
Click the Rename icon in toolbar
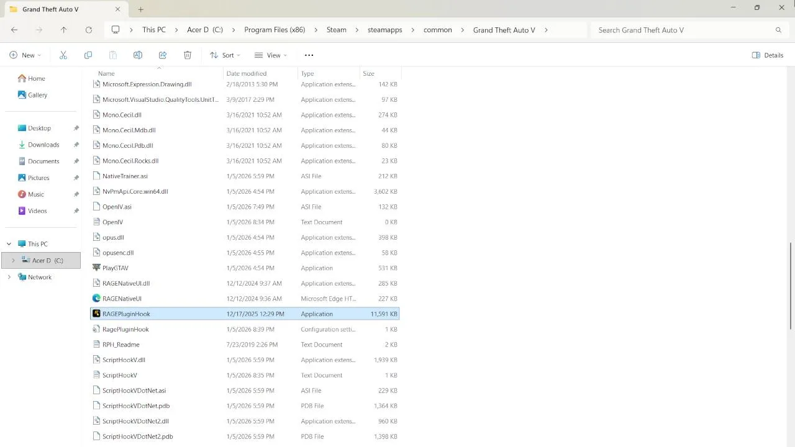(x=138, y=55)
